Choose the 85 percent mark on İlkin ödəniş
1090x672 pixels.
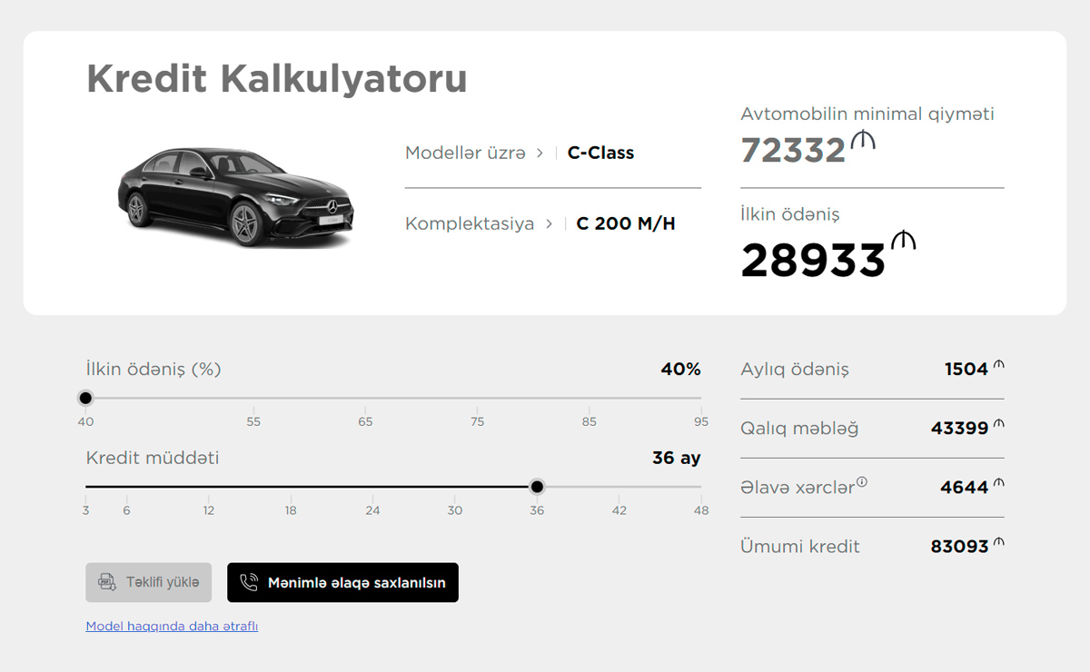click(590, 399)
